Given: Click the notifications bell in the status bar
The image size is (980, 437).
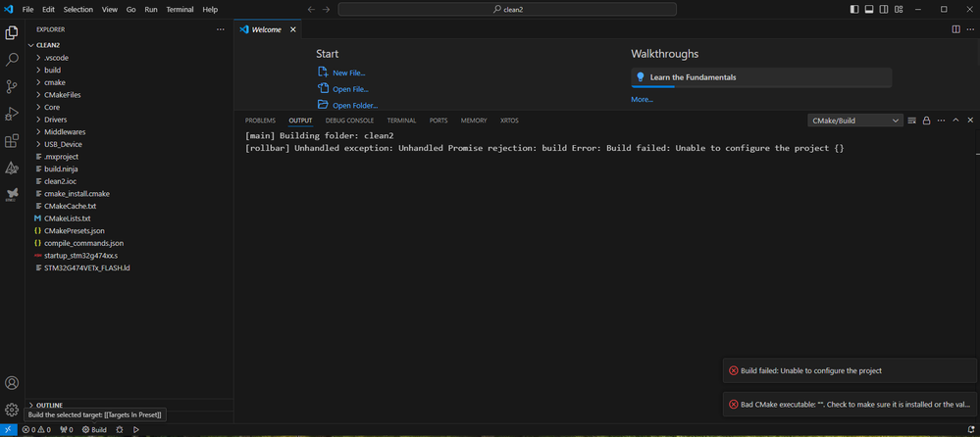Looking at the screenshot, I should [x=970, y=430].
